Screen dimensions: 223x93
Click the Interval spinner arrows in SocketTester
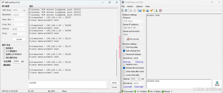click(x=139, y=79)
